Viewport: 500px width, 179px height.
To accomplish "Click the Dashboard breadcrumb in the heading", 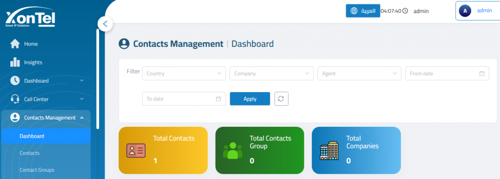I will coord(252,43).
